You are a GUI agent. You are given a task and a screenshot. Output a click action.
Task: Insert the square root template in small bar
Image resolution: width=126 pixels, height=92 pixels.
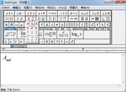tap(92, 25)
